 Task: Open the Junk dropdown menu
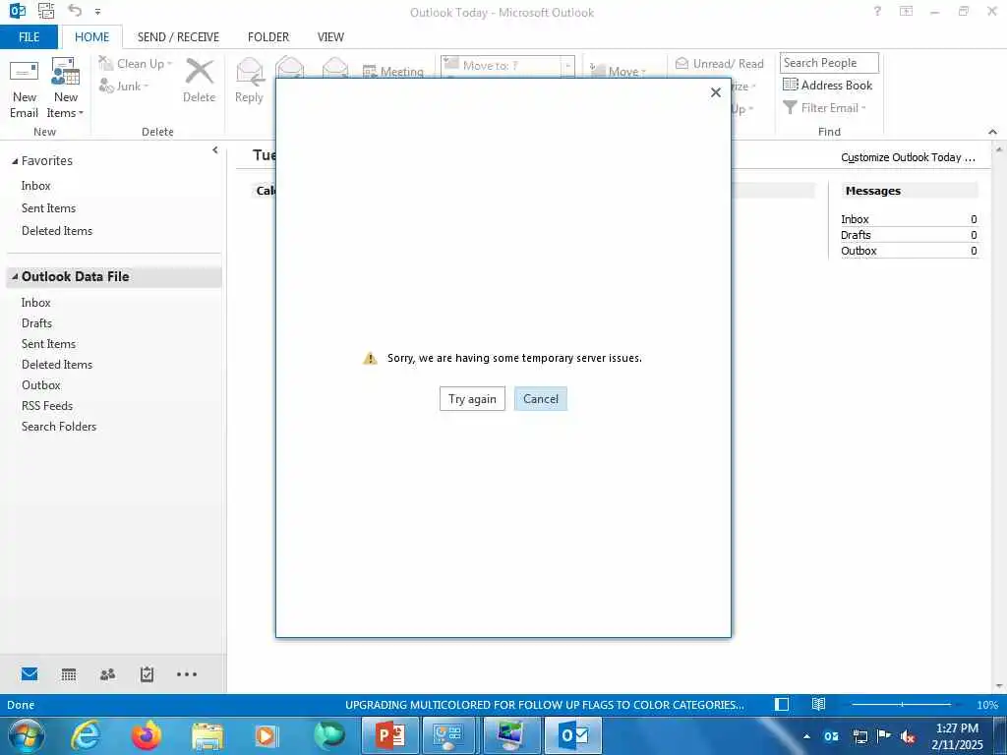click(124, 87)
